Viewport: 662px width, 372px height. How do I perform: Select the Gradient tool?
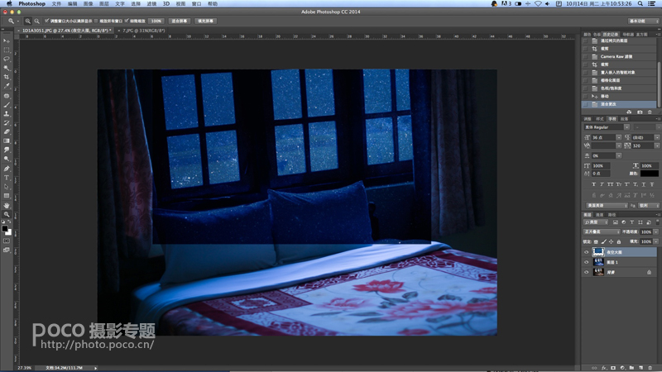[x=7, y=141]
